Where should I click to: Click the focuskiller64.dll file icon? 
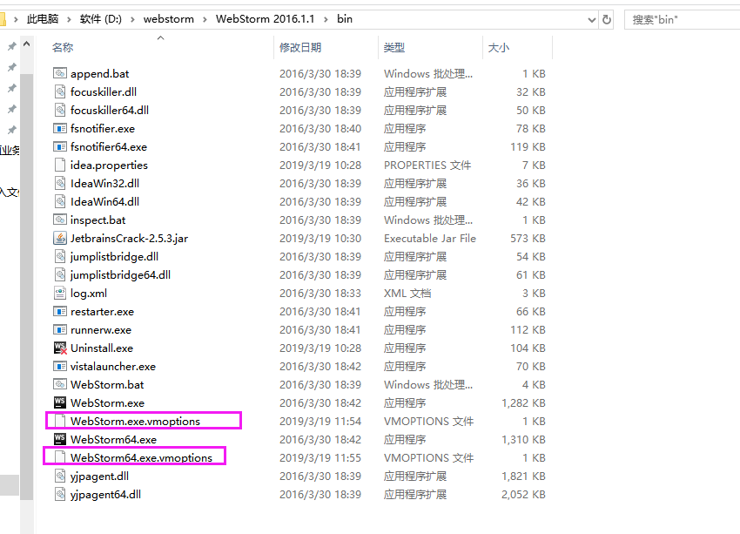coord(60,110)
